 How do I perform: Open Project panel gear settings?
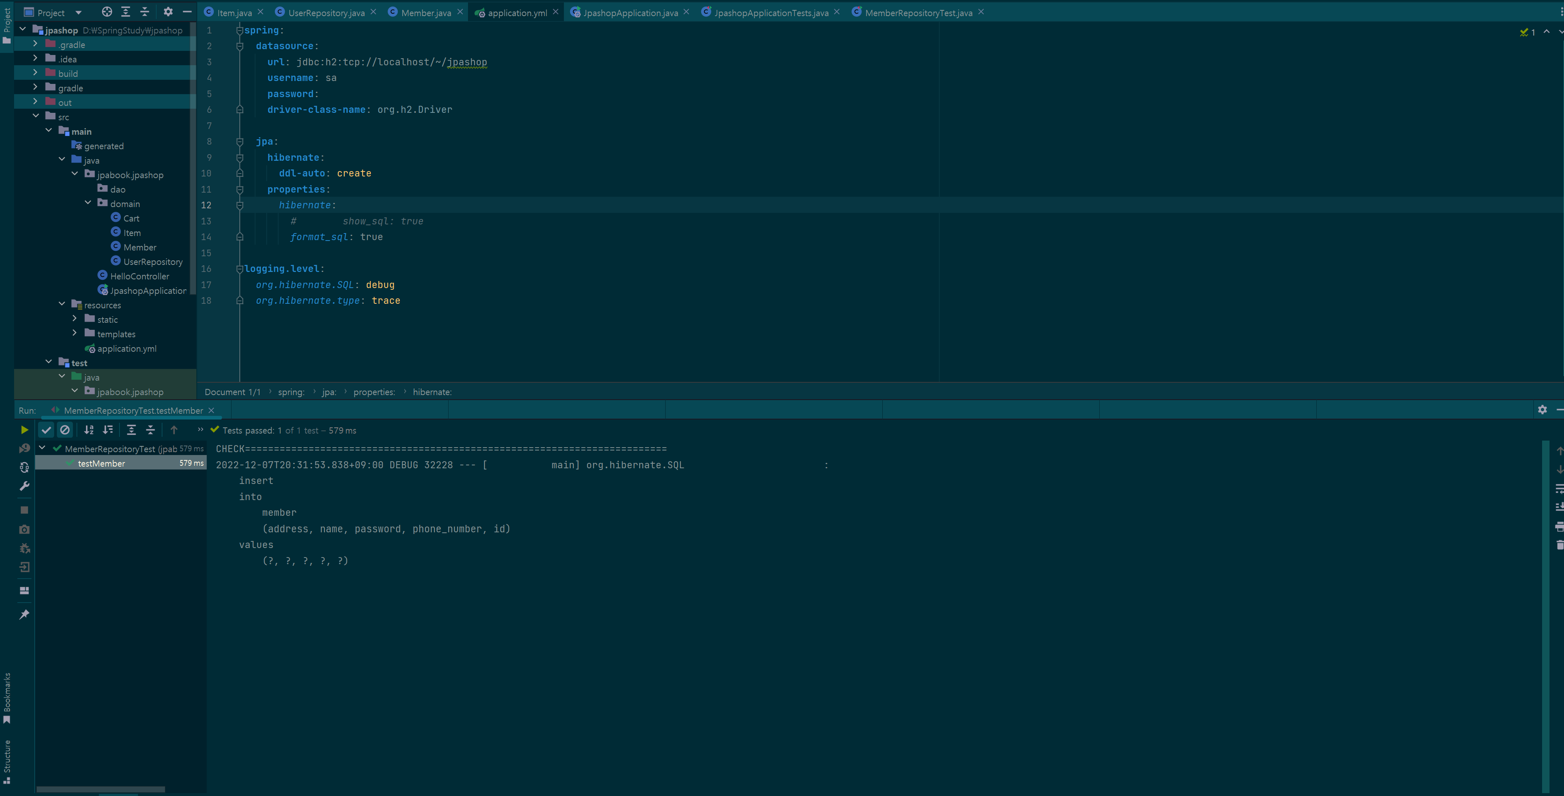coord(168,12)
